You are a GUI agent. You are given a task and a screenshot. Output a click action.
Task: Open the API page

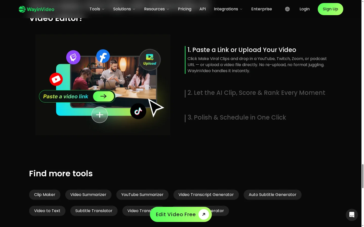pos(202,9)
